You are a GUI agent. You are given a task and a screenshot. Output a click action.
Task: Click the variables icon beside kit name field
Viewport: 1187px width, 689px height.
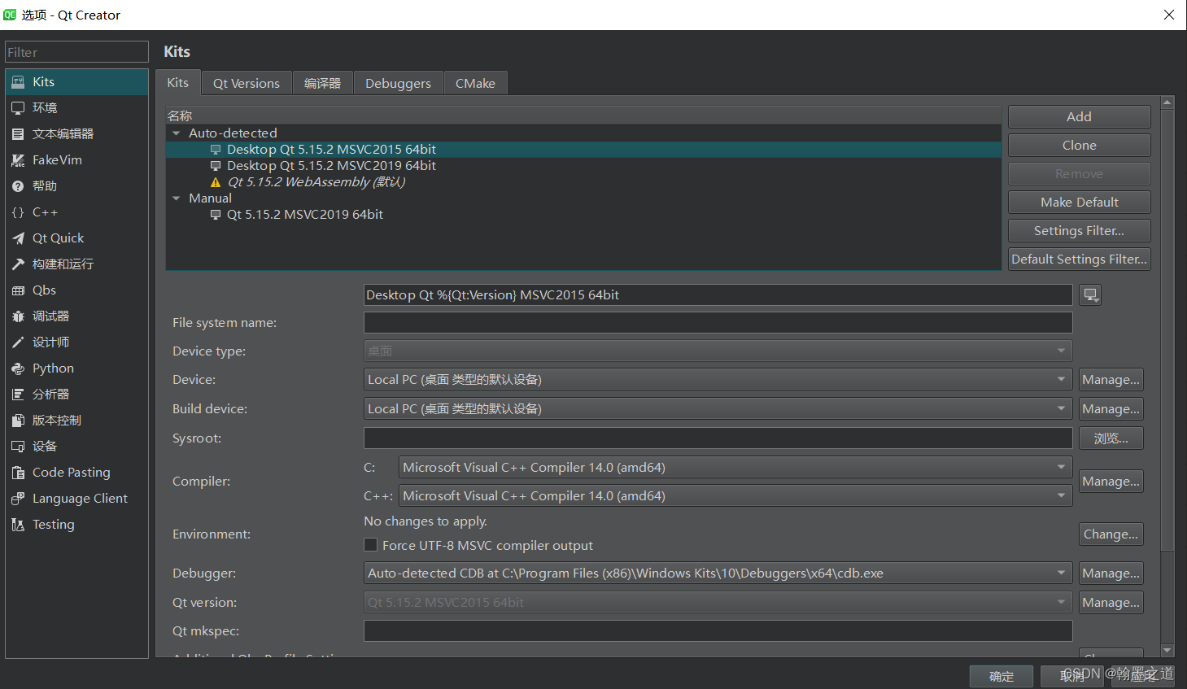(1090, 294)
